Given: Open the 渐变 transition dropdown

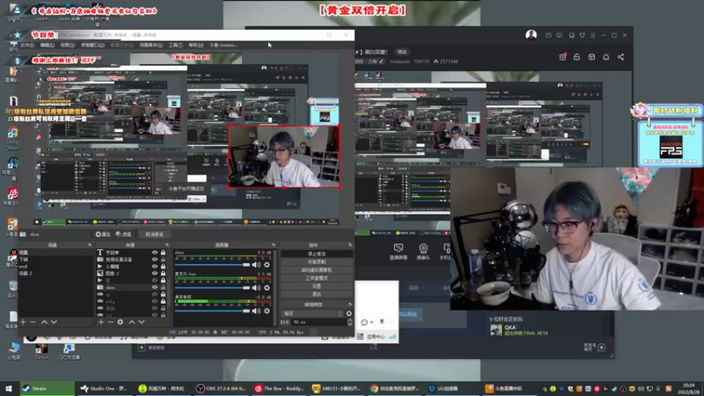Looking at the screenshot, I should click(312, 313).
